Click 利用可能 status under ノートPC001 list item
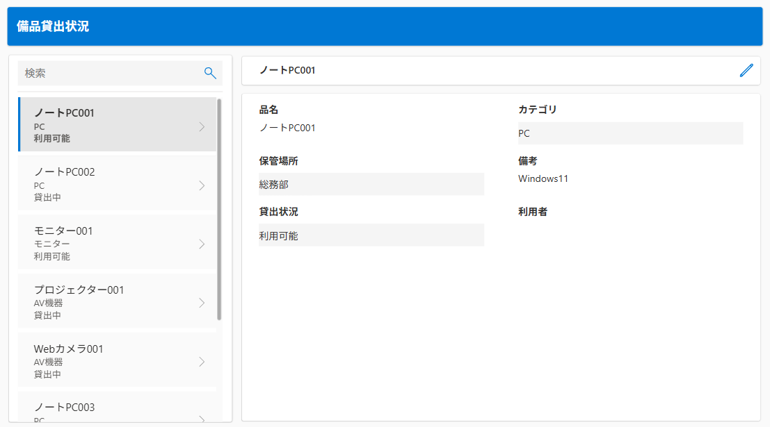 (x=51, y=139)
